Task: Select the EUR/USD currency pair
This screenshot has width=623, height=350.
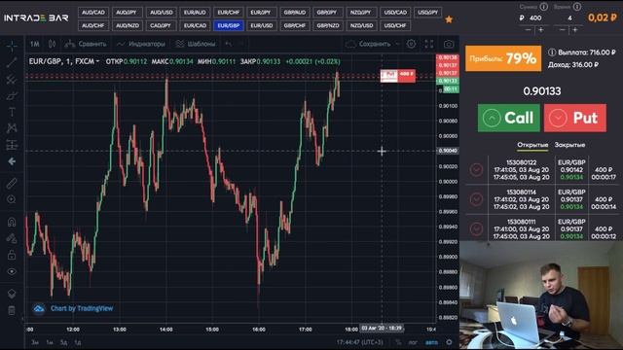Action: pos(262,25)
